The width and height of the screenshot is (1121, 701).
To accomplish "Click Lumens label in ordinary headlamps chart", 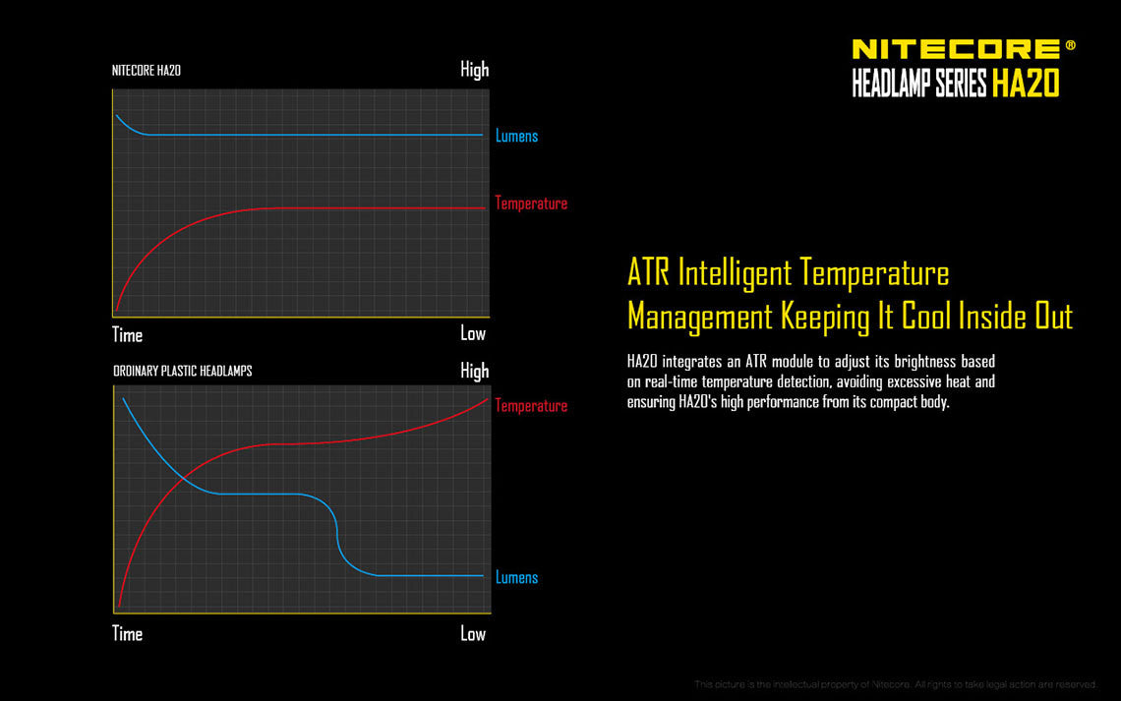I will tap(516, 577).
